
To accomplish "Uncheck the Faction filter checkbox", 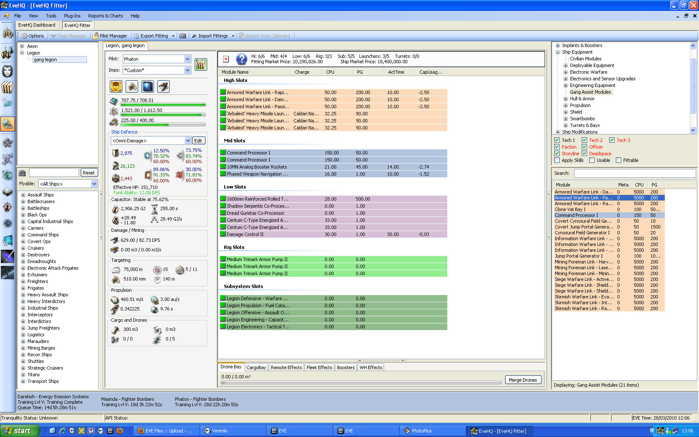I will coord(557,147).
